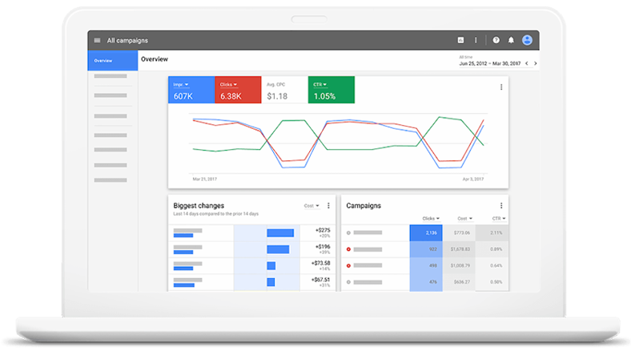Open the user account avatar
The image size is (631, 355).
[527, 40]
